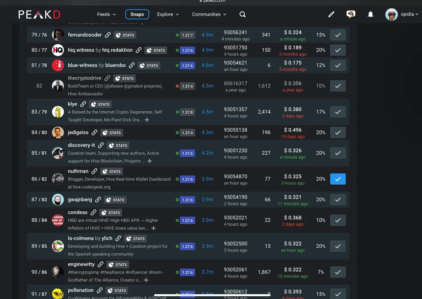Toggle witness vote for klye

[x=338, y=112]
